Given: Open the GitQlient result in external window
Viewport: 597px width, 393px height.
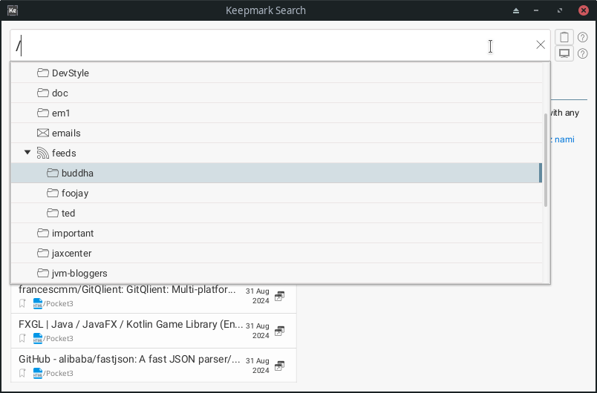Looking at the screenshot, I should [279, 296].
